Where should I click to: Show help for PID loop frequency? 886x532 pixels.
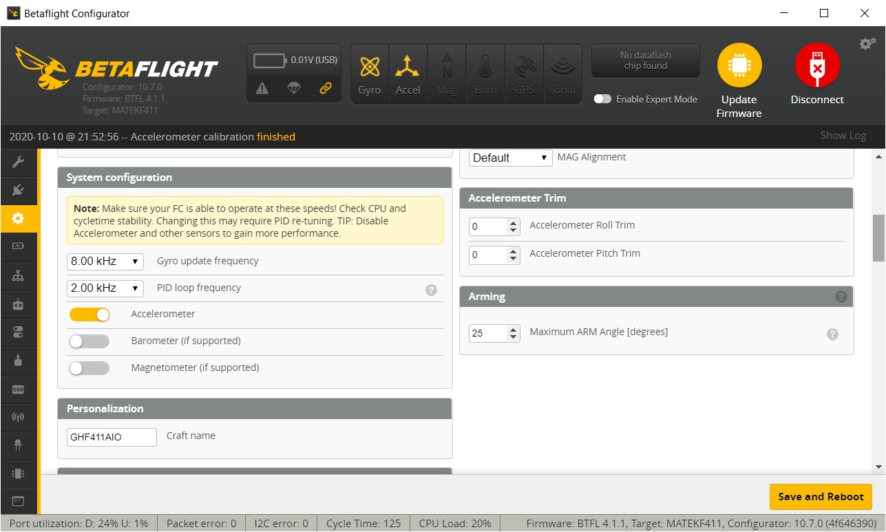click(x=431, y=290)
